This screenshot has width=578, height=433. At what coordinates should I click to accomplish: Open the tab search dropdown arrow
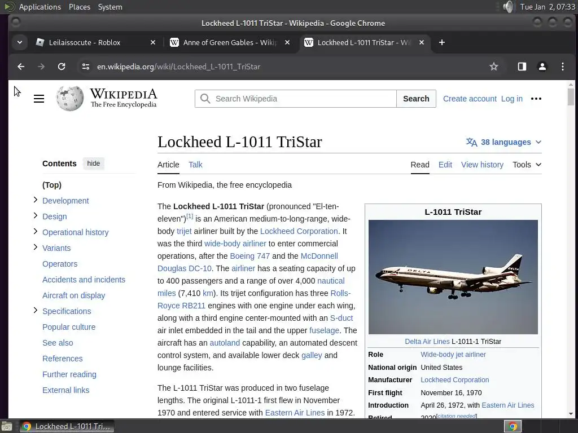coord(20,42)
